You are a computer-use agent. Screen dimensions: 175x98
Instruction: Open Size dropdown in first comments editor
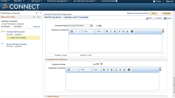pos(100,32)
